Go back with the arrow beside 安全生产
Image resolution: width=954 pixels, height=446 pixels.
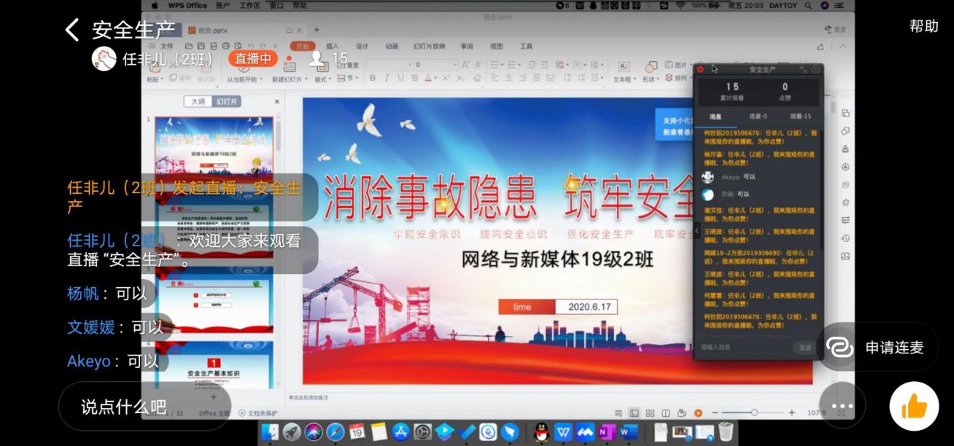coord(71,30)
